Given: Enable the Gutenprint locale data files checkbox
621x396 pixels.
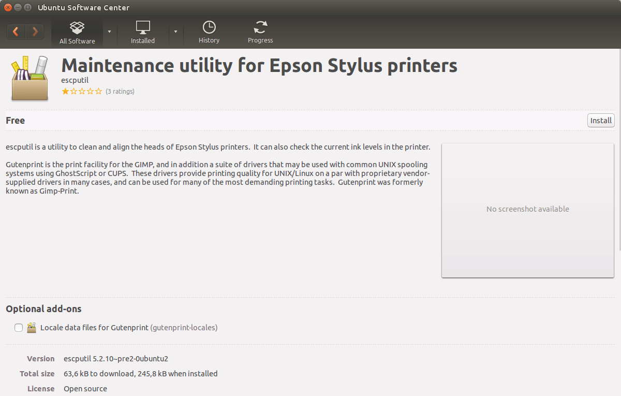Looking at the screenshot, I should click(19, 328).
